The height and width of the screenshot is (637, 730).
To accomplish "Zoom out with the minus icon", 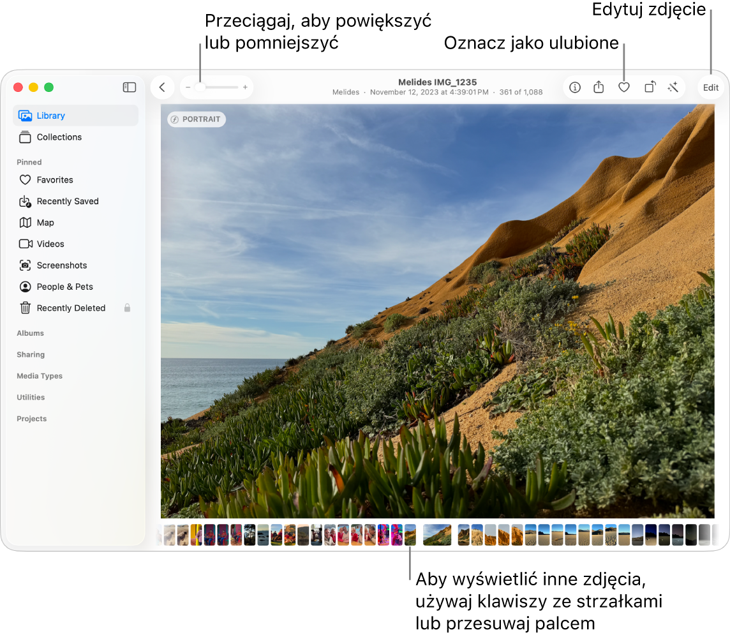I will [x=188, y=87].
